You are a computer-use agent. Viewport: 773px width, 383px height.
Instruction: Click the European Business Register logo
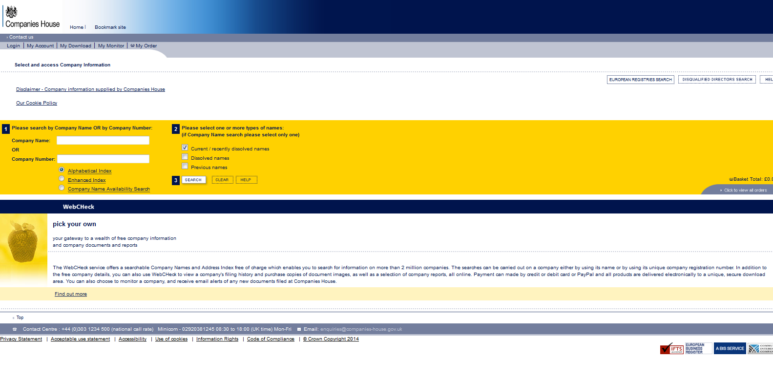(x=698, y=348)
